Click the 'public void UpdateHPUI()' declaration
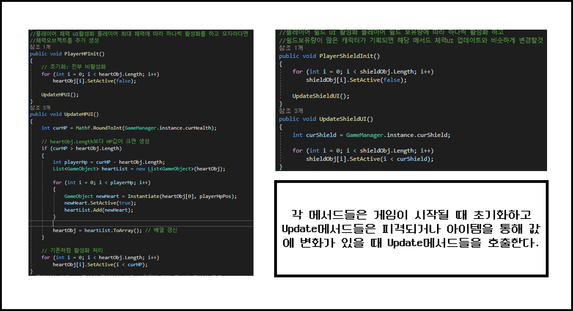The image size is (573, 311). 64,114
